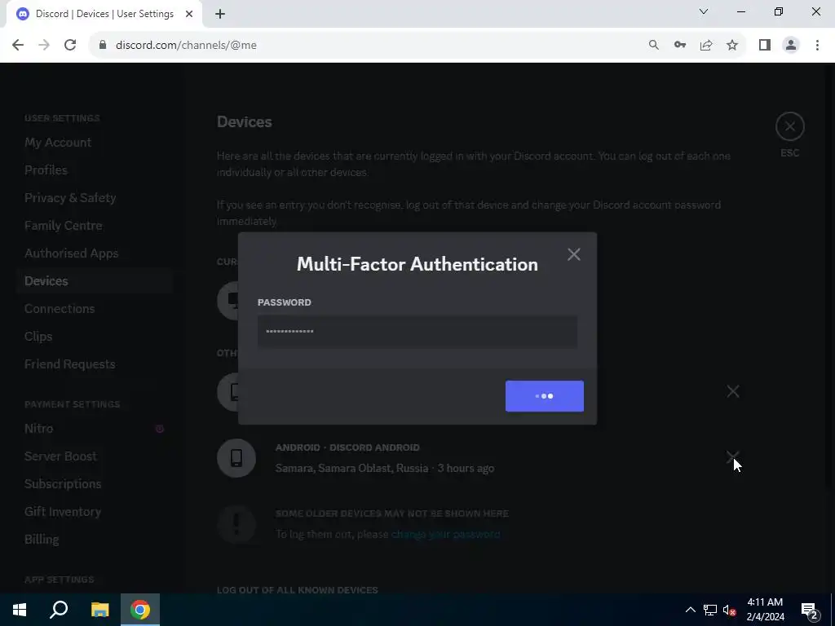Open the Chrome three-dot menu
835x626 pixels.
coord(817,46)
